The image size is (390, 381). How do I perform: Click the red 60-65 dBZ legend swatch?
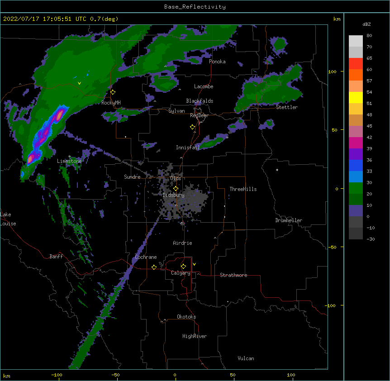(x=356, y=63)
